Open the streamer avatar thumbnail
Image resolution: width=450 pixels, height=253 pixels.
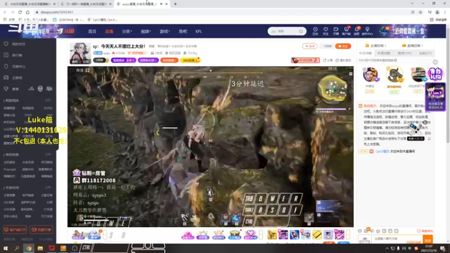pyautogui.click(x=80, y=53)
